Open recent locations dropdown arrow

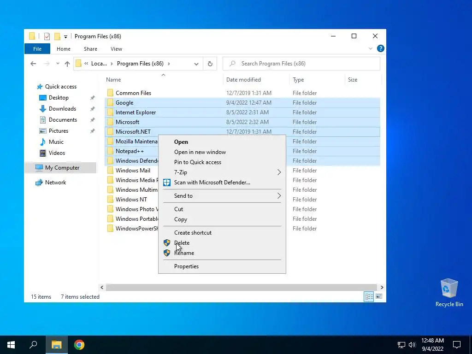[58, 64]
